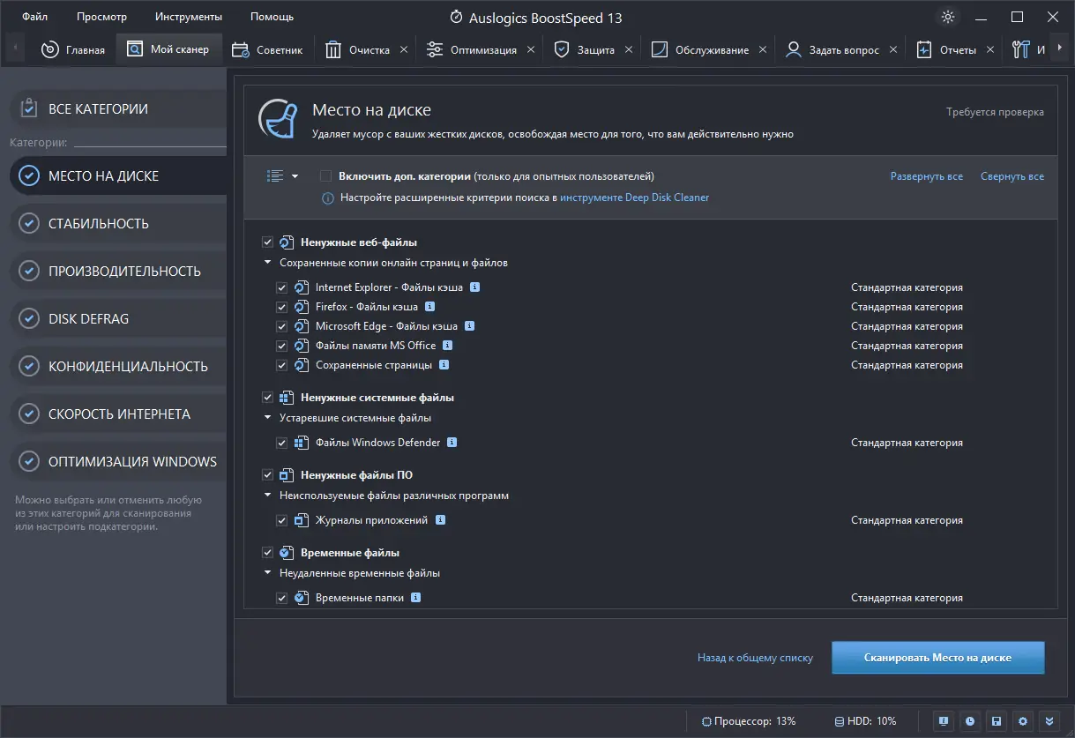Open the Инструменты menu

[x=189, y=17]
